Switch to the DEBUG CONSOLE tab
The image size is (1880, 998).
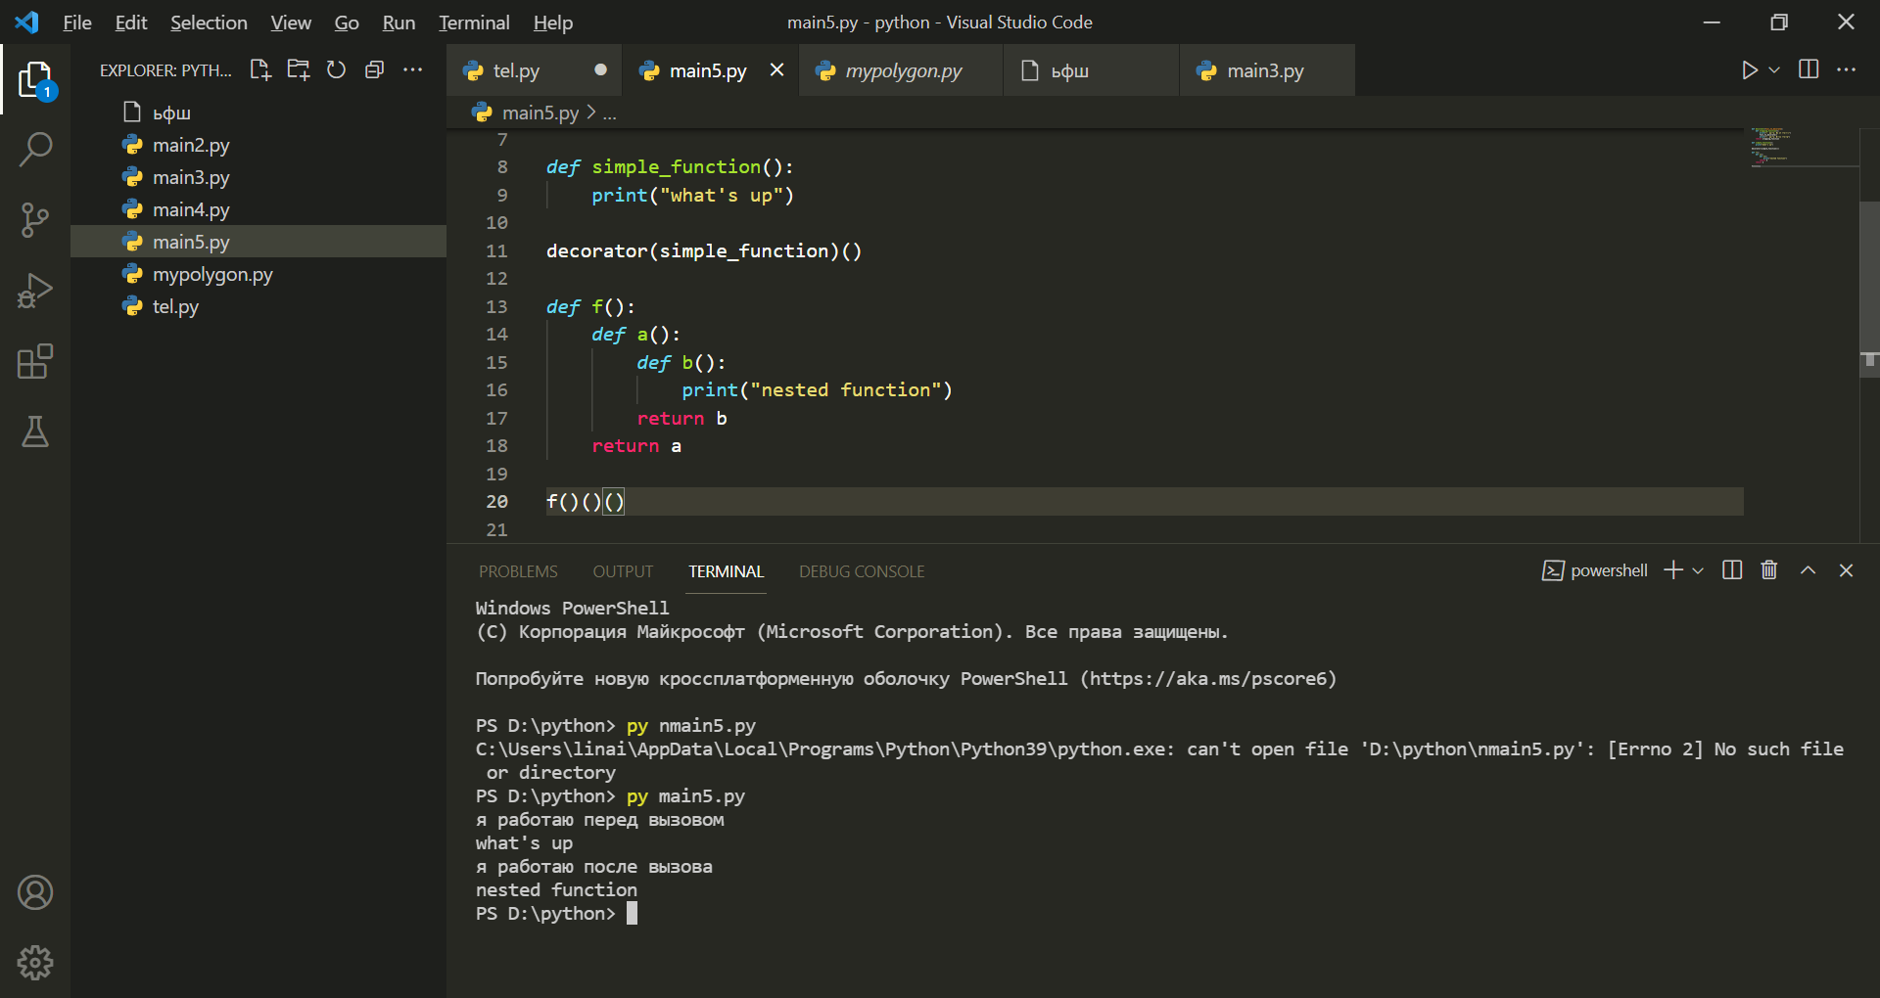coord(862,571)
